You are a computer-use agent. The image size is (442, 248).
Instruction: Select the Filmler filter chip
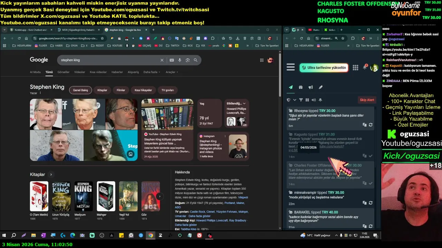click(x=121, y=90)
